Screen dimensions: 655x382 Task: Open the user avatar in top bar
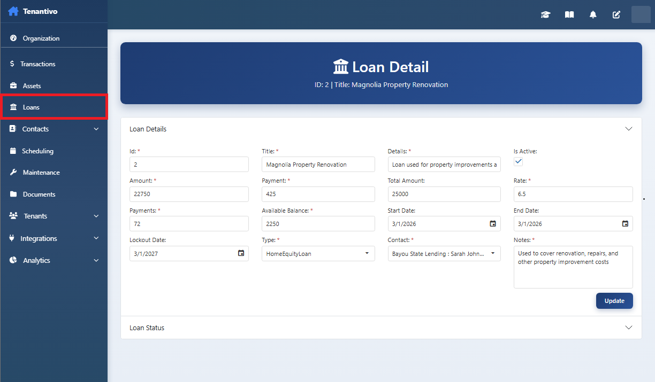641,14
